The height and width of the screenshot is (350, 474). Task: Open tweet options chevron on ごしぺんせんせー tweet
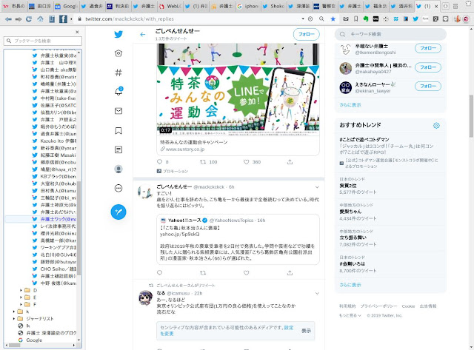[317, 187]
